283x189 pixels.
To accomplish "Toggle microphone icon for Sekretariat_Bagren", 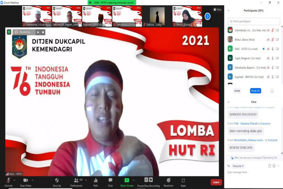I will 273,68.
